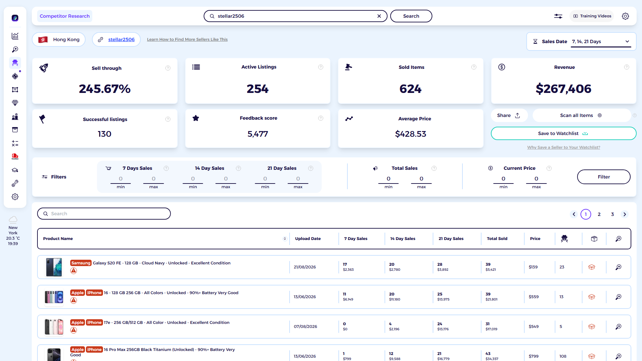642x361 pixels.
Task: Apply the Filter button
Action: [604, 177]
